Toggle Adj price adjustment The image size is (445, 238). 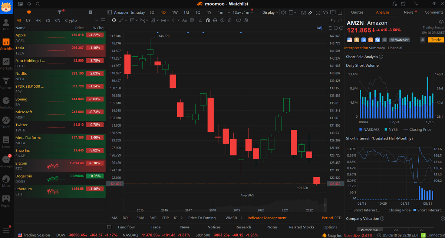click(319, 28)
